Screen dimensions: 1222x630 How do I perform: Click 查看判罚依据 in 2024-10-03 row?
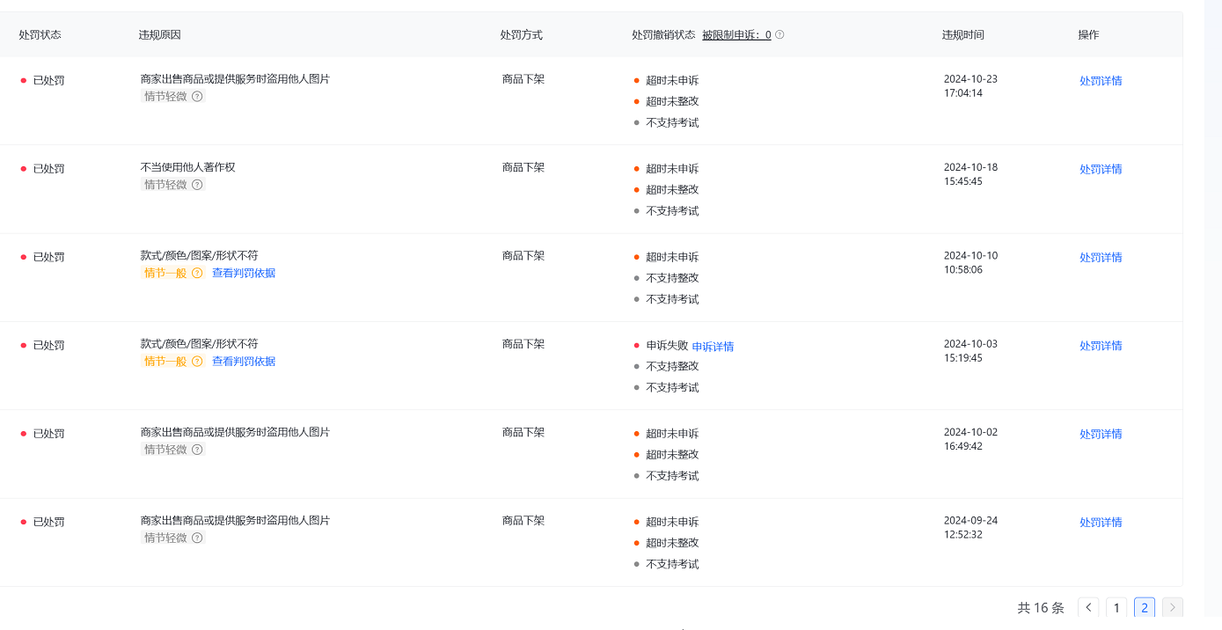click(x=244, y=362)
